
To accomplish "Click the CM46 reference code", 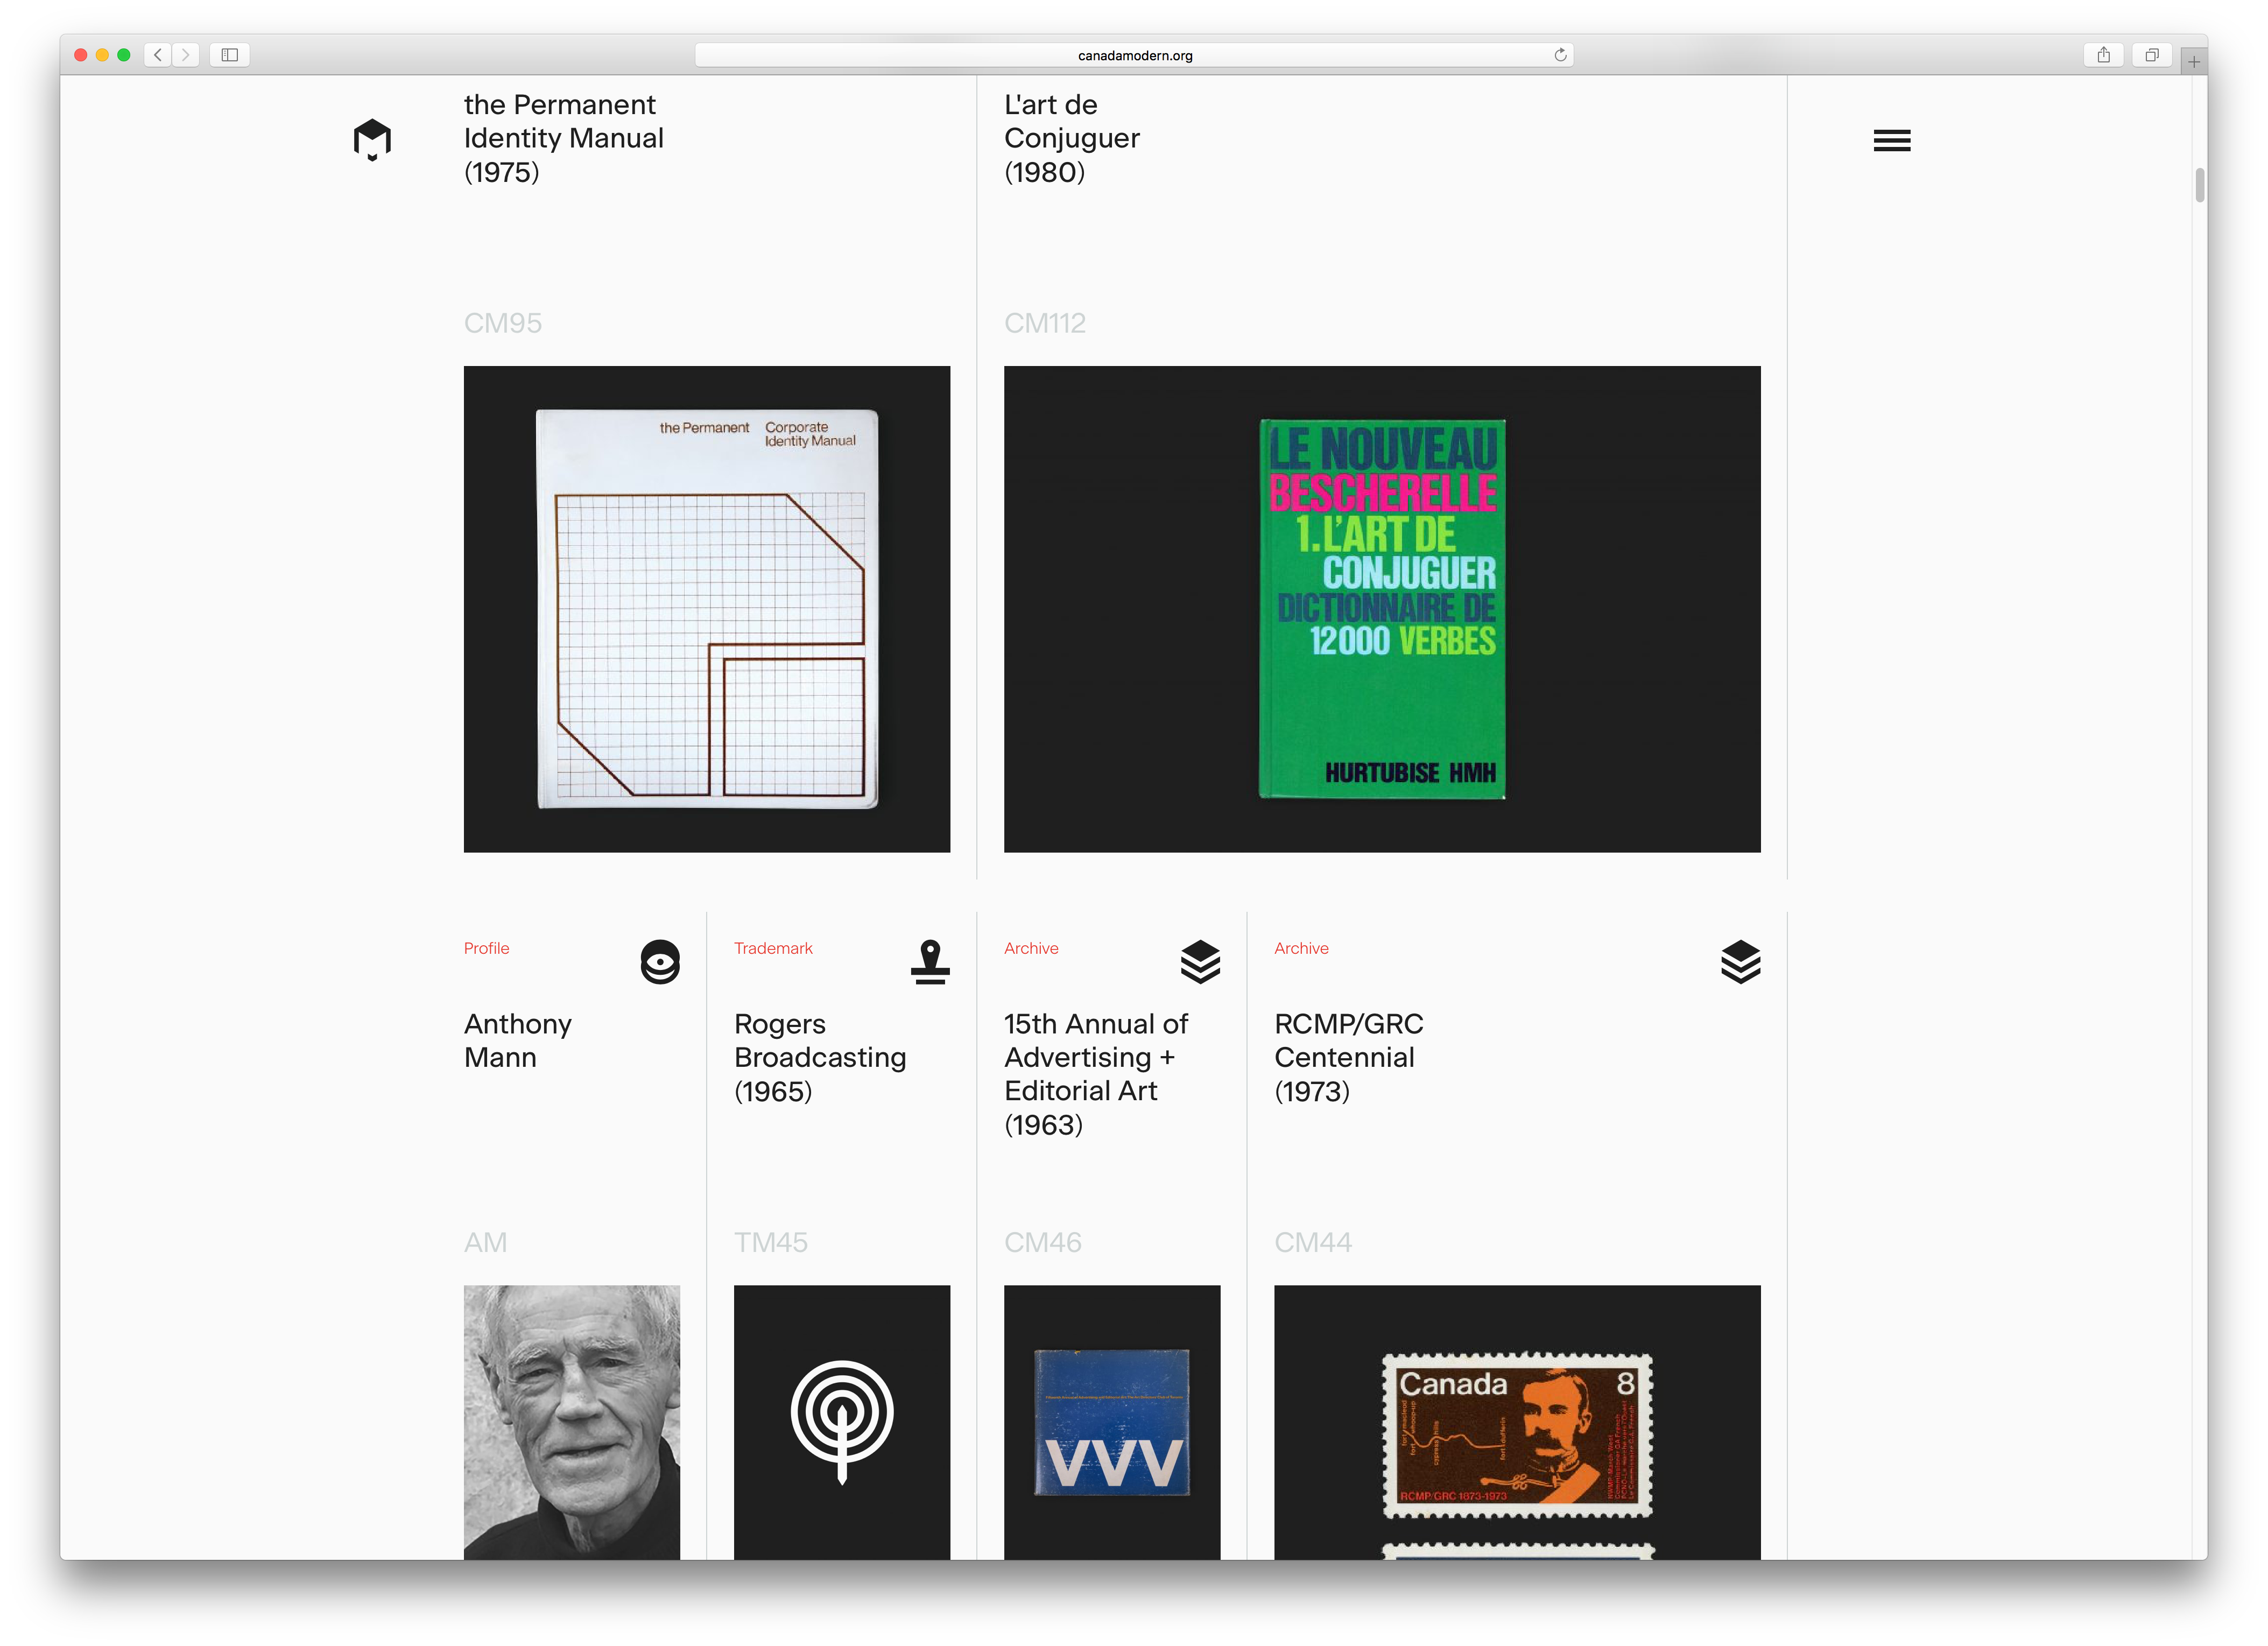I will coord(1043,1242).
